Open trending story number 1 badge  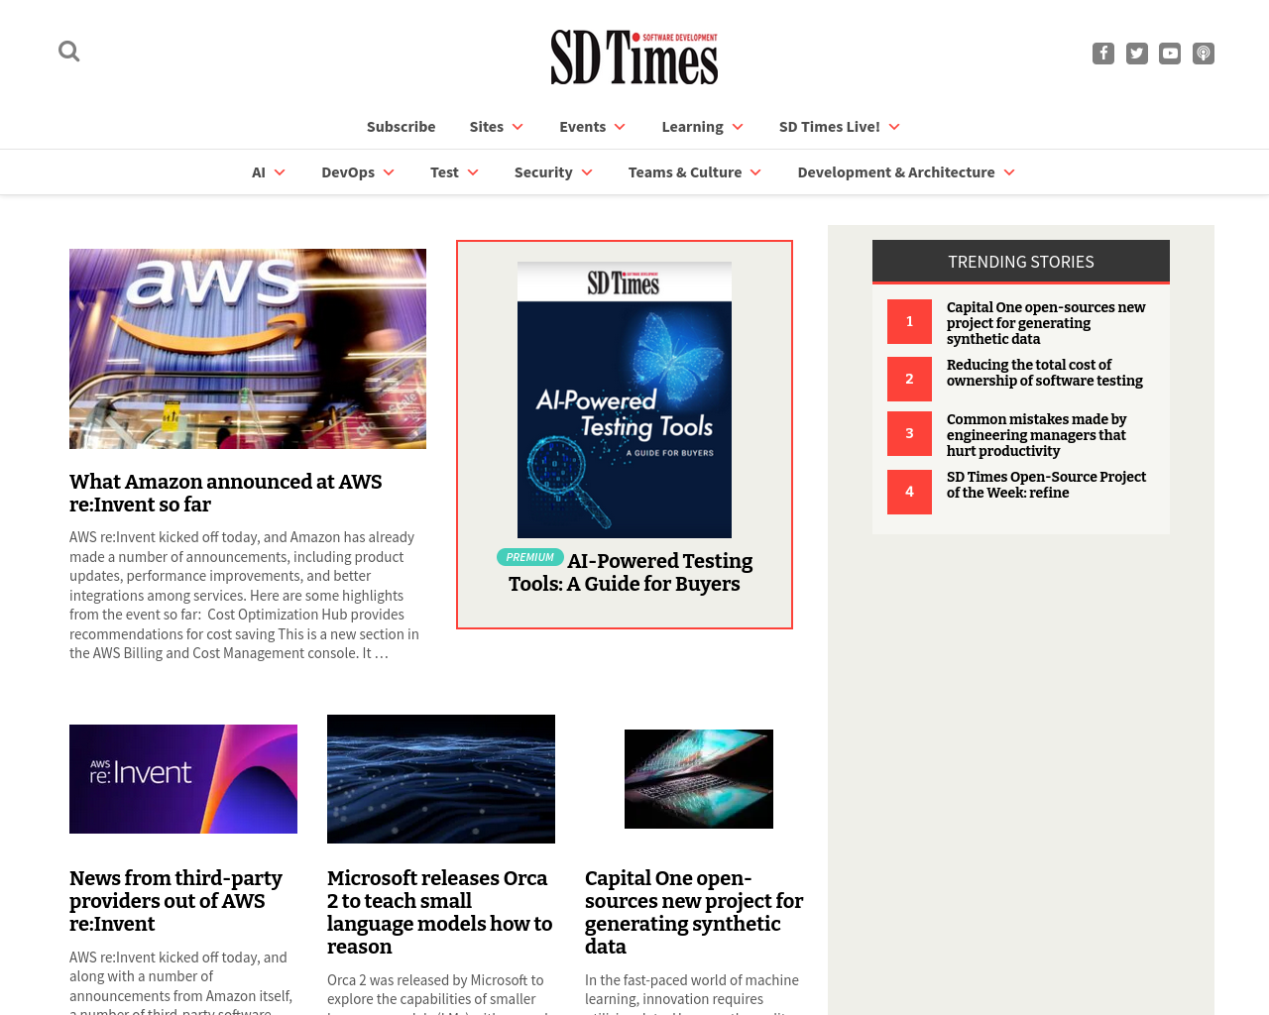pyautogui.click(x=909, y=321)
